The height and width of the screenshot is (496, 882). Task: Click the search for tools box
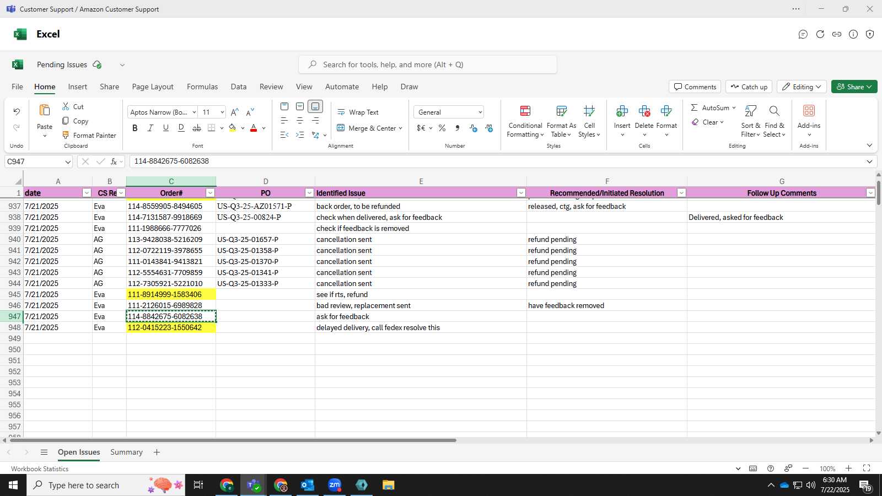[x=428, y=64]
